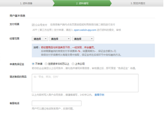Open the first 请选择 business scope dropdown

click(x=40, y=39)
